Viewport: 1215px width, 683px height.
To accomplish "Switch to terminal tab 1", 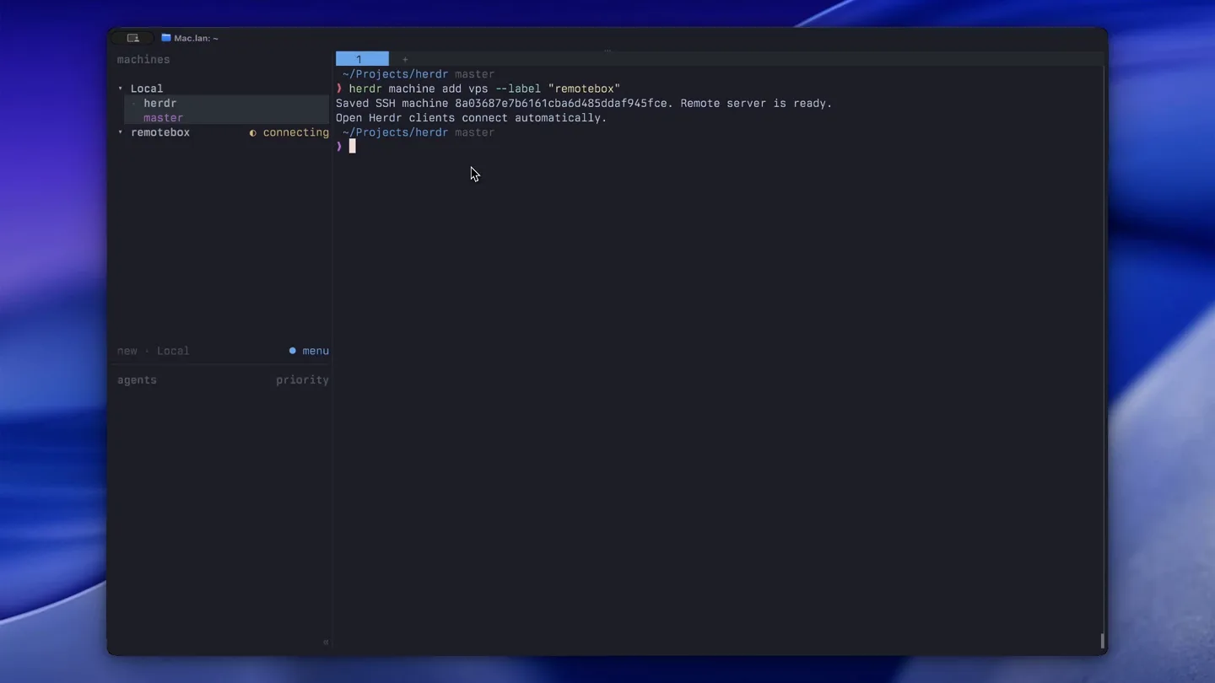I will coord(362,59).
